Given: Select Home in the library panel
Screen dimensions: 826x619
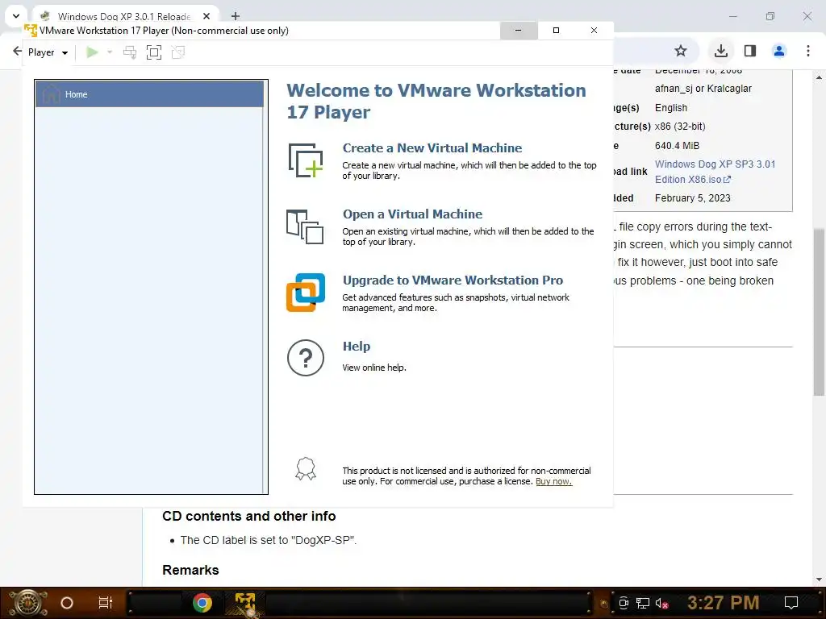Looking at the screenshot, I should point(149,94).
